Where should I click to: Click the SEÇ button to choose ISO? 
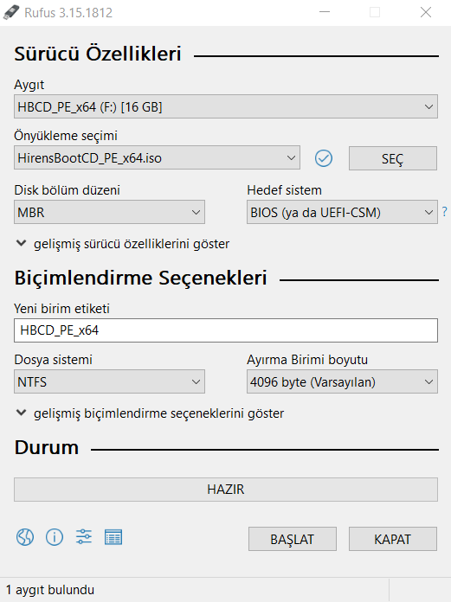(393, 158)
